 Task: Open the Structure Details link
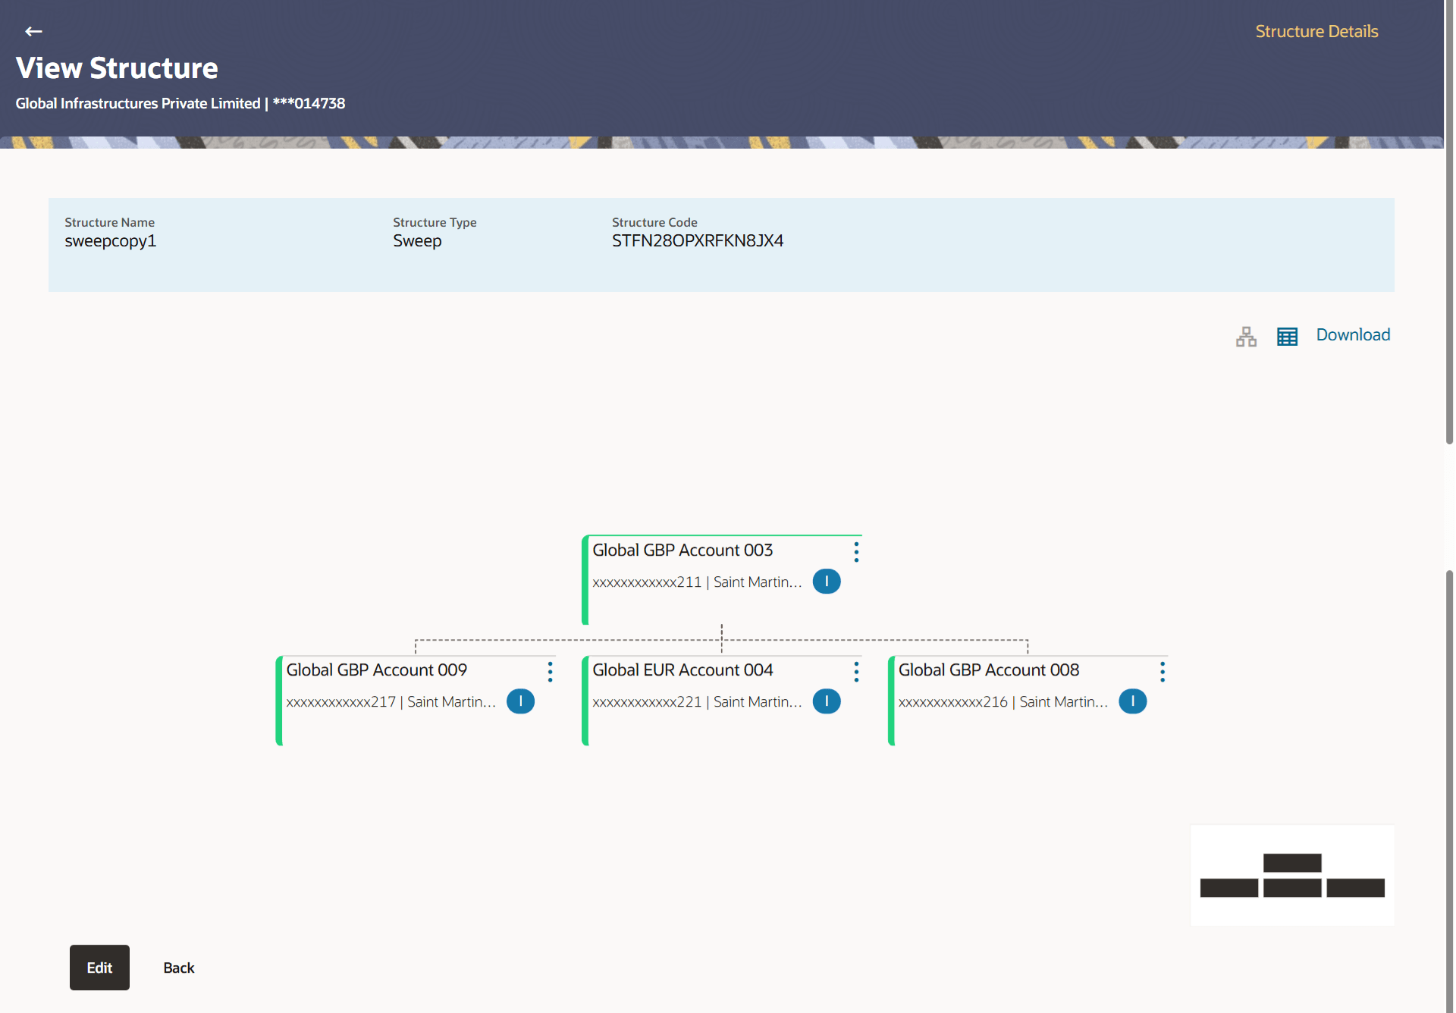pyautogui.click(x=1316, y=31)
